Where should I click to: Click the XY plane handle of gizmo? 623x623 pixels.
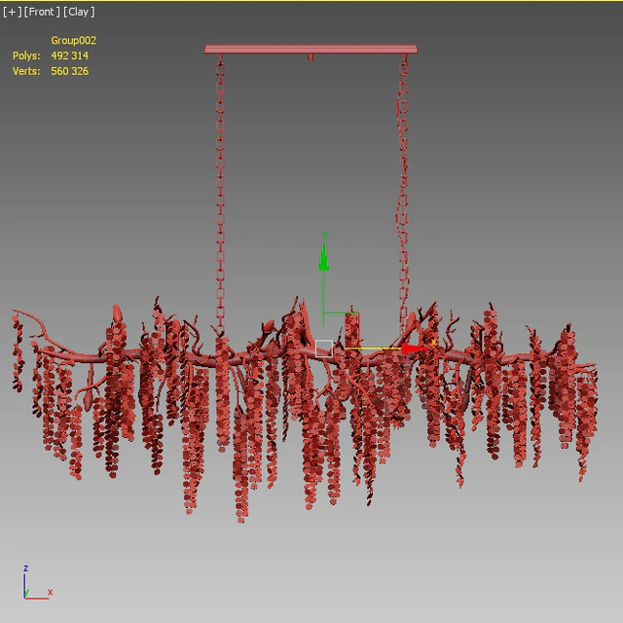[x=342, y=331]
